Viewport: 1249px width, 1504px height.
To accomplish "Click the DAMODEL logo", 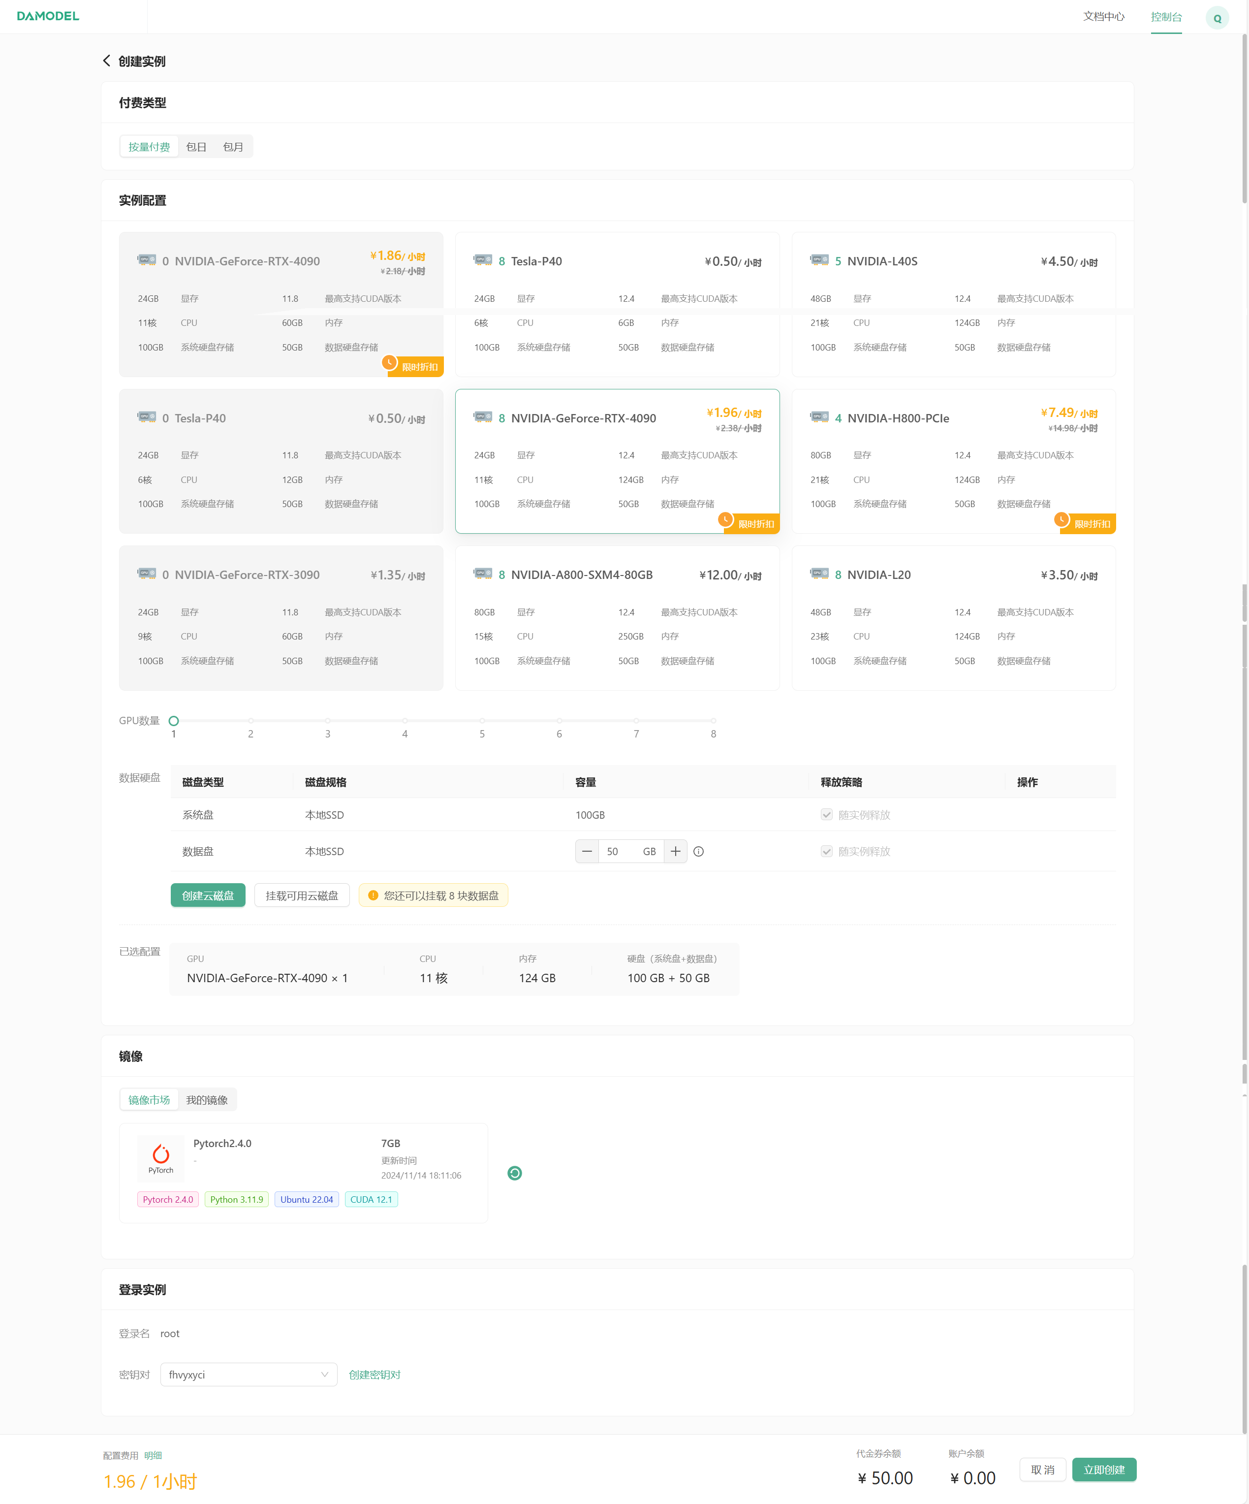I will 48,16.
